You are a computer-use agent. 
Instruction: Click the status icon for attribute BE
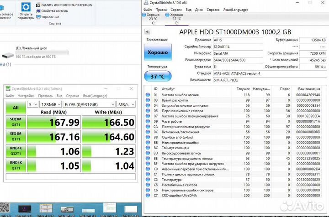[x=148, y=158]
